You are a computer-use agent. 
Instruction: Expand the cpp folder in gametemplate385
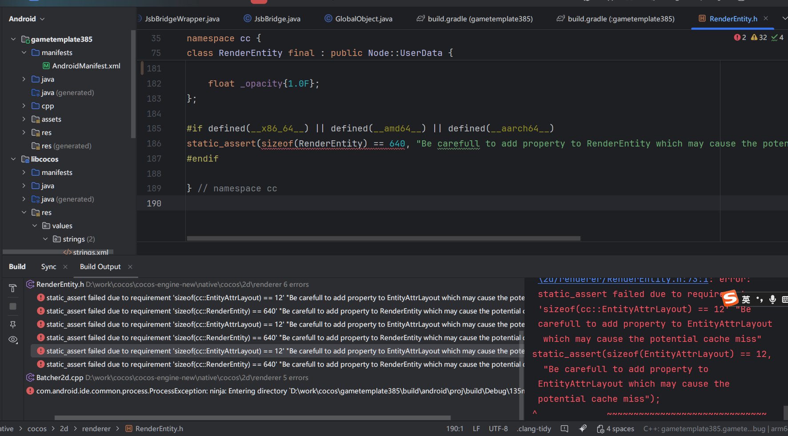pyautogui.click(x=24, y=106)
